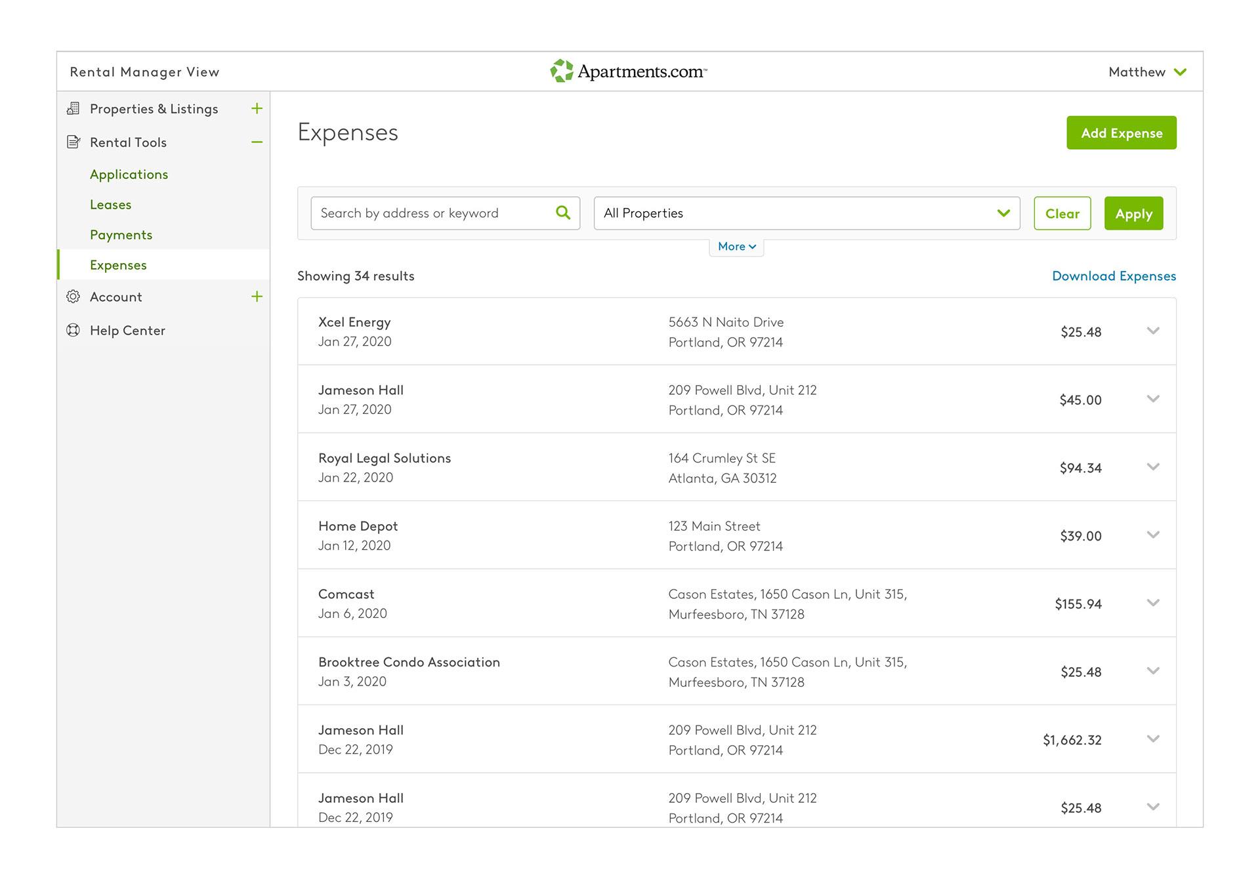Click the Showing 34 results text
This screenshot has height=879, width=1260.
coord(356,276)
